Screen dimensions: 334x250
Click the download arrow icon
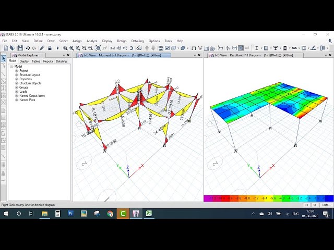click(x=330, y=41)
